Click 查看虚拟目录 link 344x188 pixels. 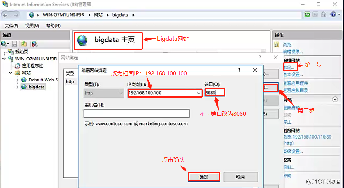(296, 90)
